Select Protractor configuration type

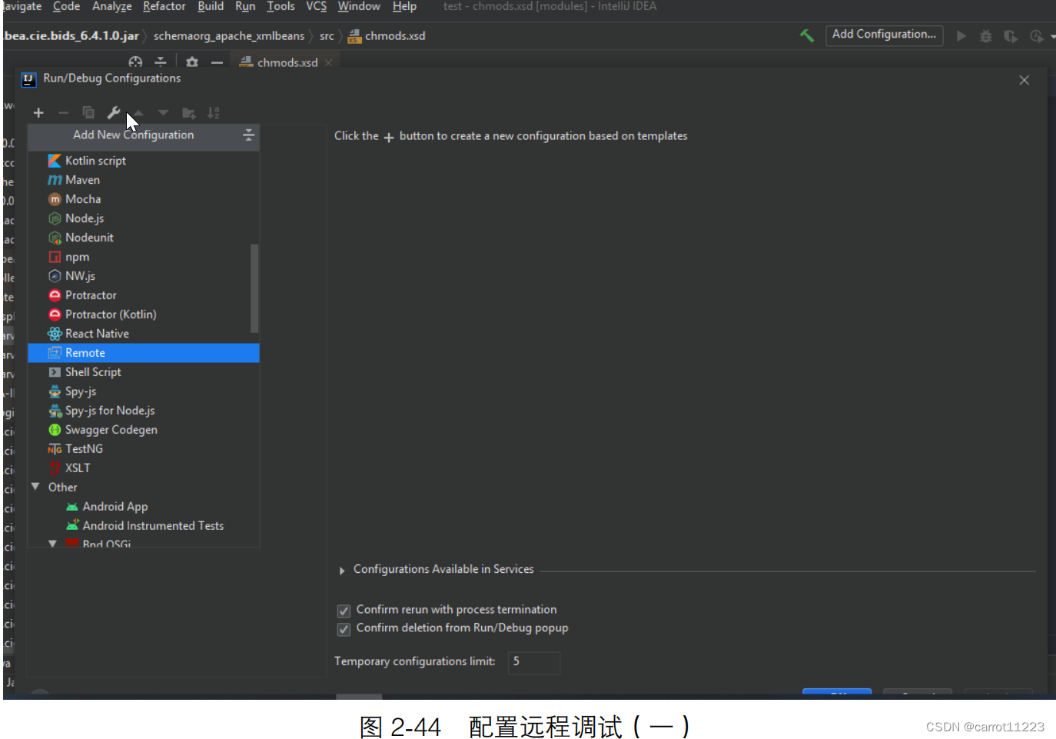144,295
